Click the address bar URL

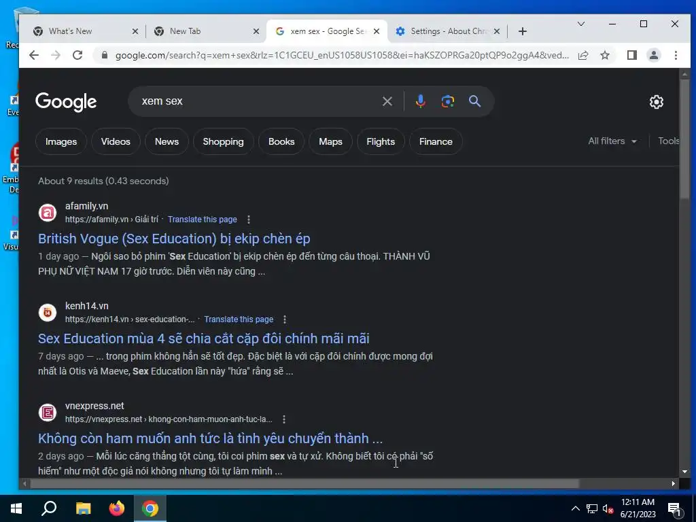(342, 55)
